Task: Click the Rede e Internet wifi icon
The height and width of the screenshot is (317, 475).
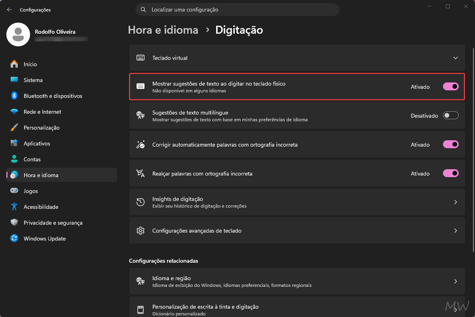Action: pyautogui.click(x=14, y=112)
